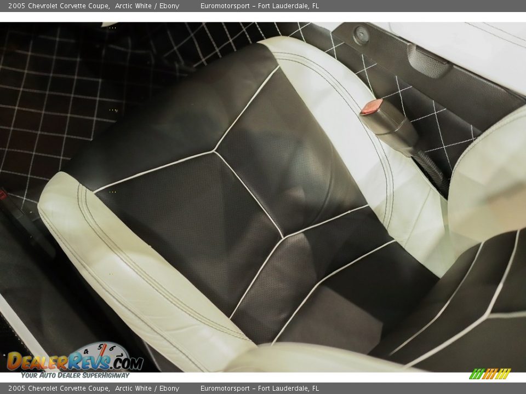Click the red clock hand in the logo
Viewport: 526px width, 394px height.
[x=102, y=350]
